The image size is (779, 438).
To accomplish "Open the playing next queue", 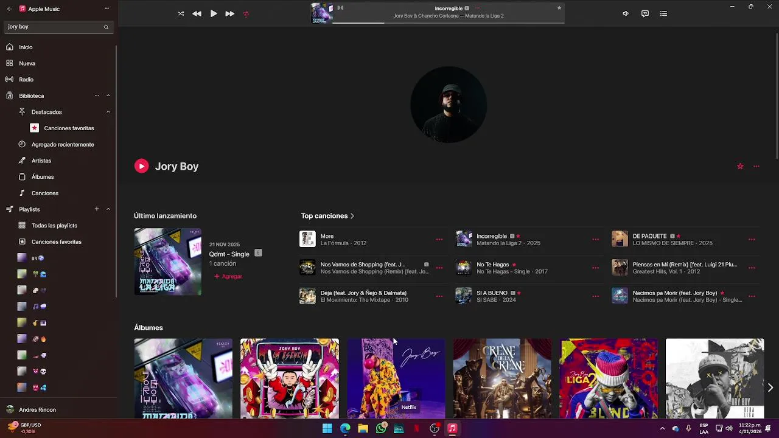I will tap(663, 13).
